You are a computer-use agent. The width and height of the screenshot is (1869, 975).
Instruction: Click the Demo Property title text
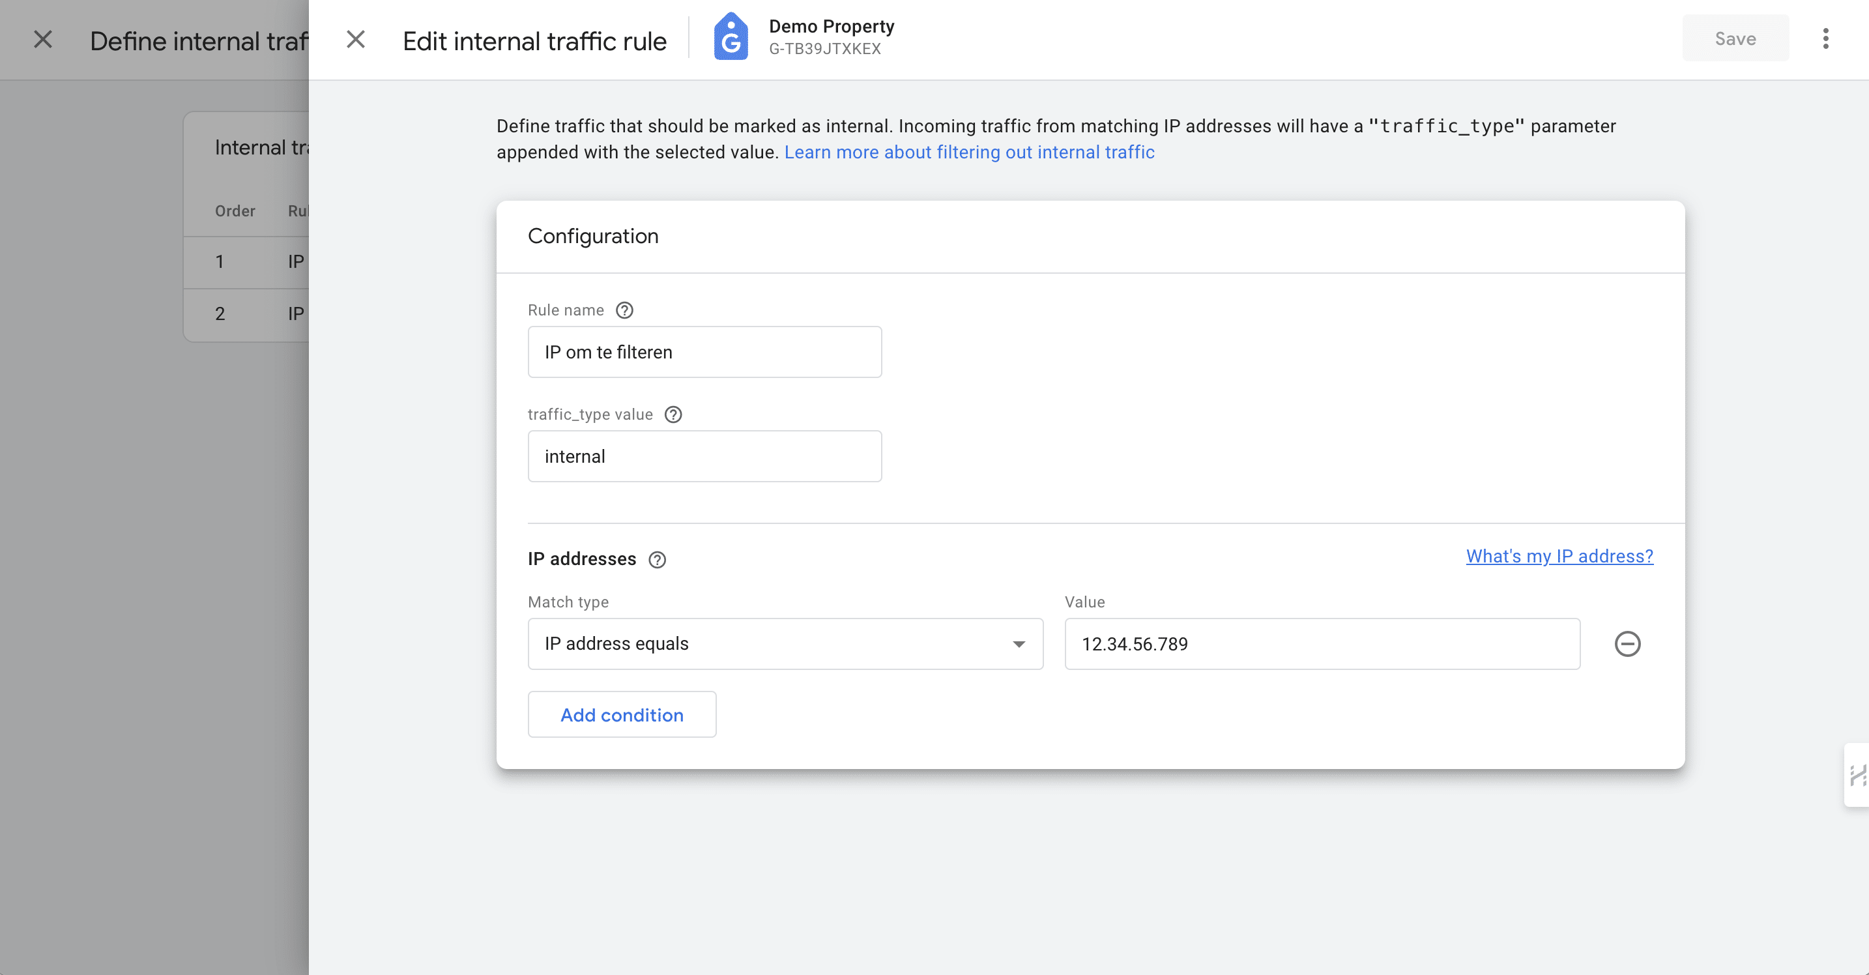(831, 26)
